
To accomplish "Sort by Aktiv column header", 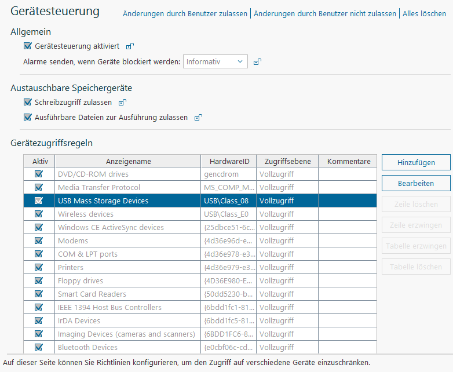I will pos(39,161).
